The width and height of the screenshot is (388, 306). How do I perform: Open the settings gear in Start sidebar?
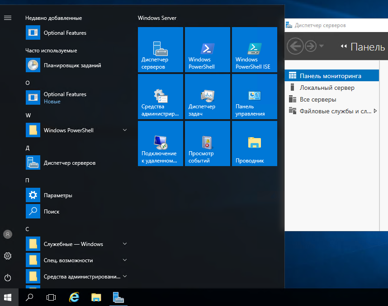pos(8,256)
